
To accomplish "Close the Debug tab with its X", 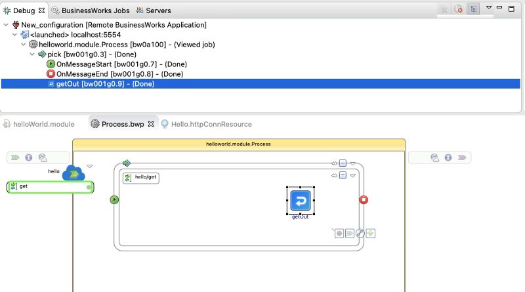I will tap(41, 10).
